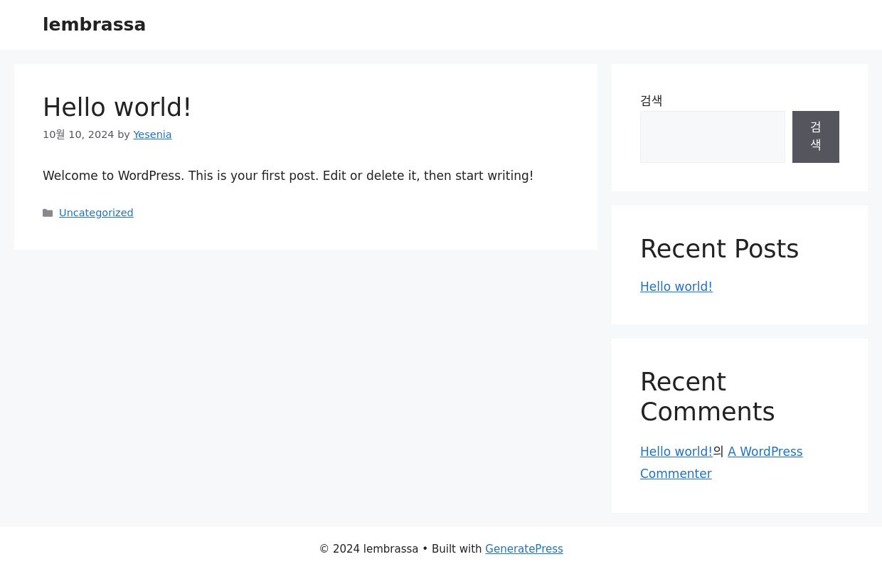Click inside the search text field

[x=712, y=137]
